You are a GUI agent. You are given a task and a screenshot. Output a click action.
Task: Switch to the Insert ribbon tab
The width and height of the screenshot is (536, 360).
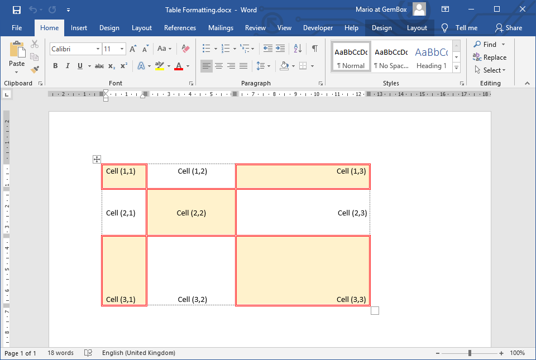[79, 27]
